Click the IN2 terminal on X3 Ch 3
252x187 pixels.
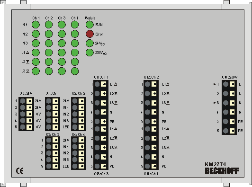point(53,153)
